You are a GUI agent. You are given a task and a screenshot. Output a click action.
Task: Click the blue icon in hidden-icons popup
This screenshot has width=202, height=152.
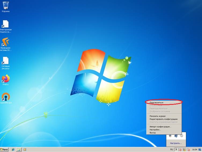tap(176, 136)
